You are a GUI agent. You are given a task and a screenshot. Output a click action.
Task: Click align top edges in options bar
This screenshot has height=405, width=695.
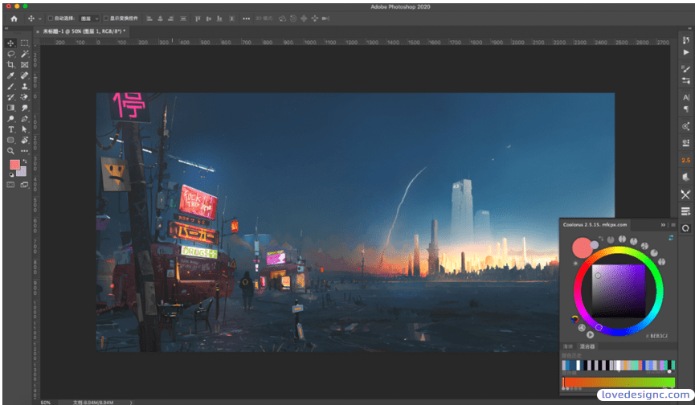coord(198,18)
